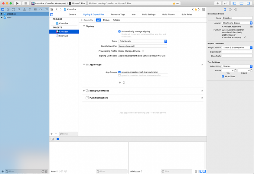This screenshot has height=174, width=254.
Task: Open the Team dropdown Edis Sehalic
Action: (x=143, y=41)
